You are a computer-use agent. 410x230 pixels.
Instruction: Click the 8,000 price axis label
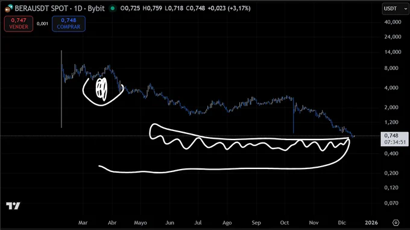point(391,68)
